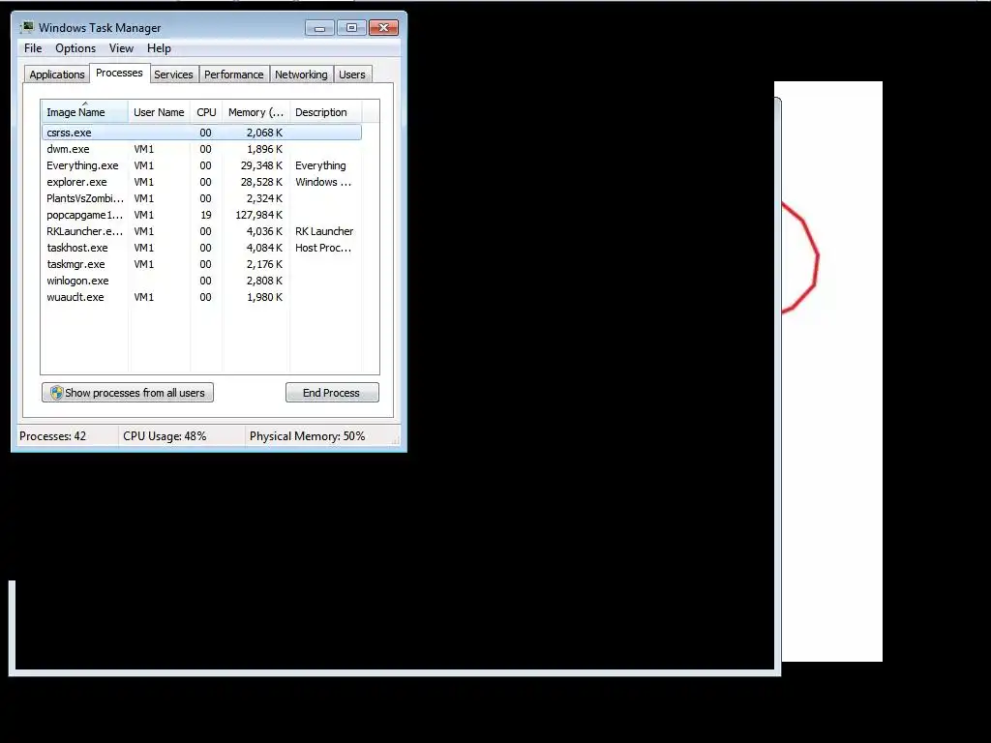Image resolution: width=991 pixels, height=743 pixels.
Task: Sort by the Memory column header
Action: [255, 112]
